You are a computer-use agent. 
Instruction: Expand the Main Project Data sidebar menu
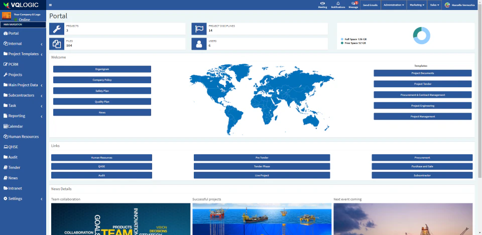pos(23,85)
